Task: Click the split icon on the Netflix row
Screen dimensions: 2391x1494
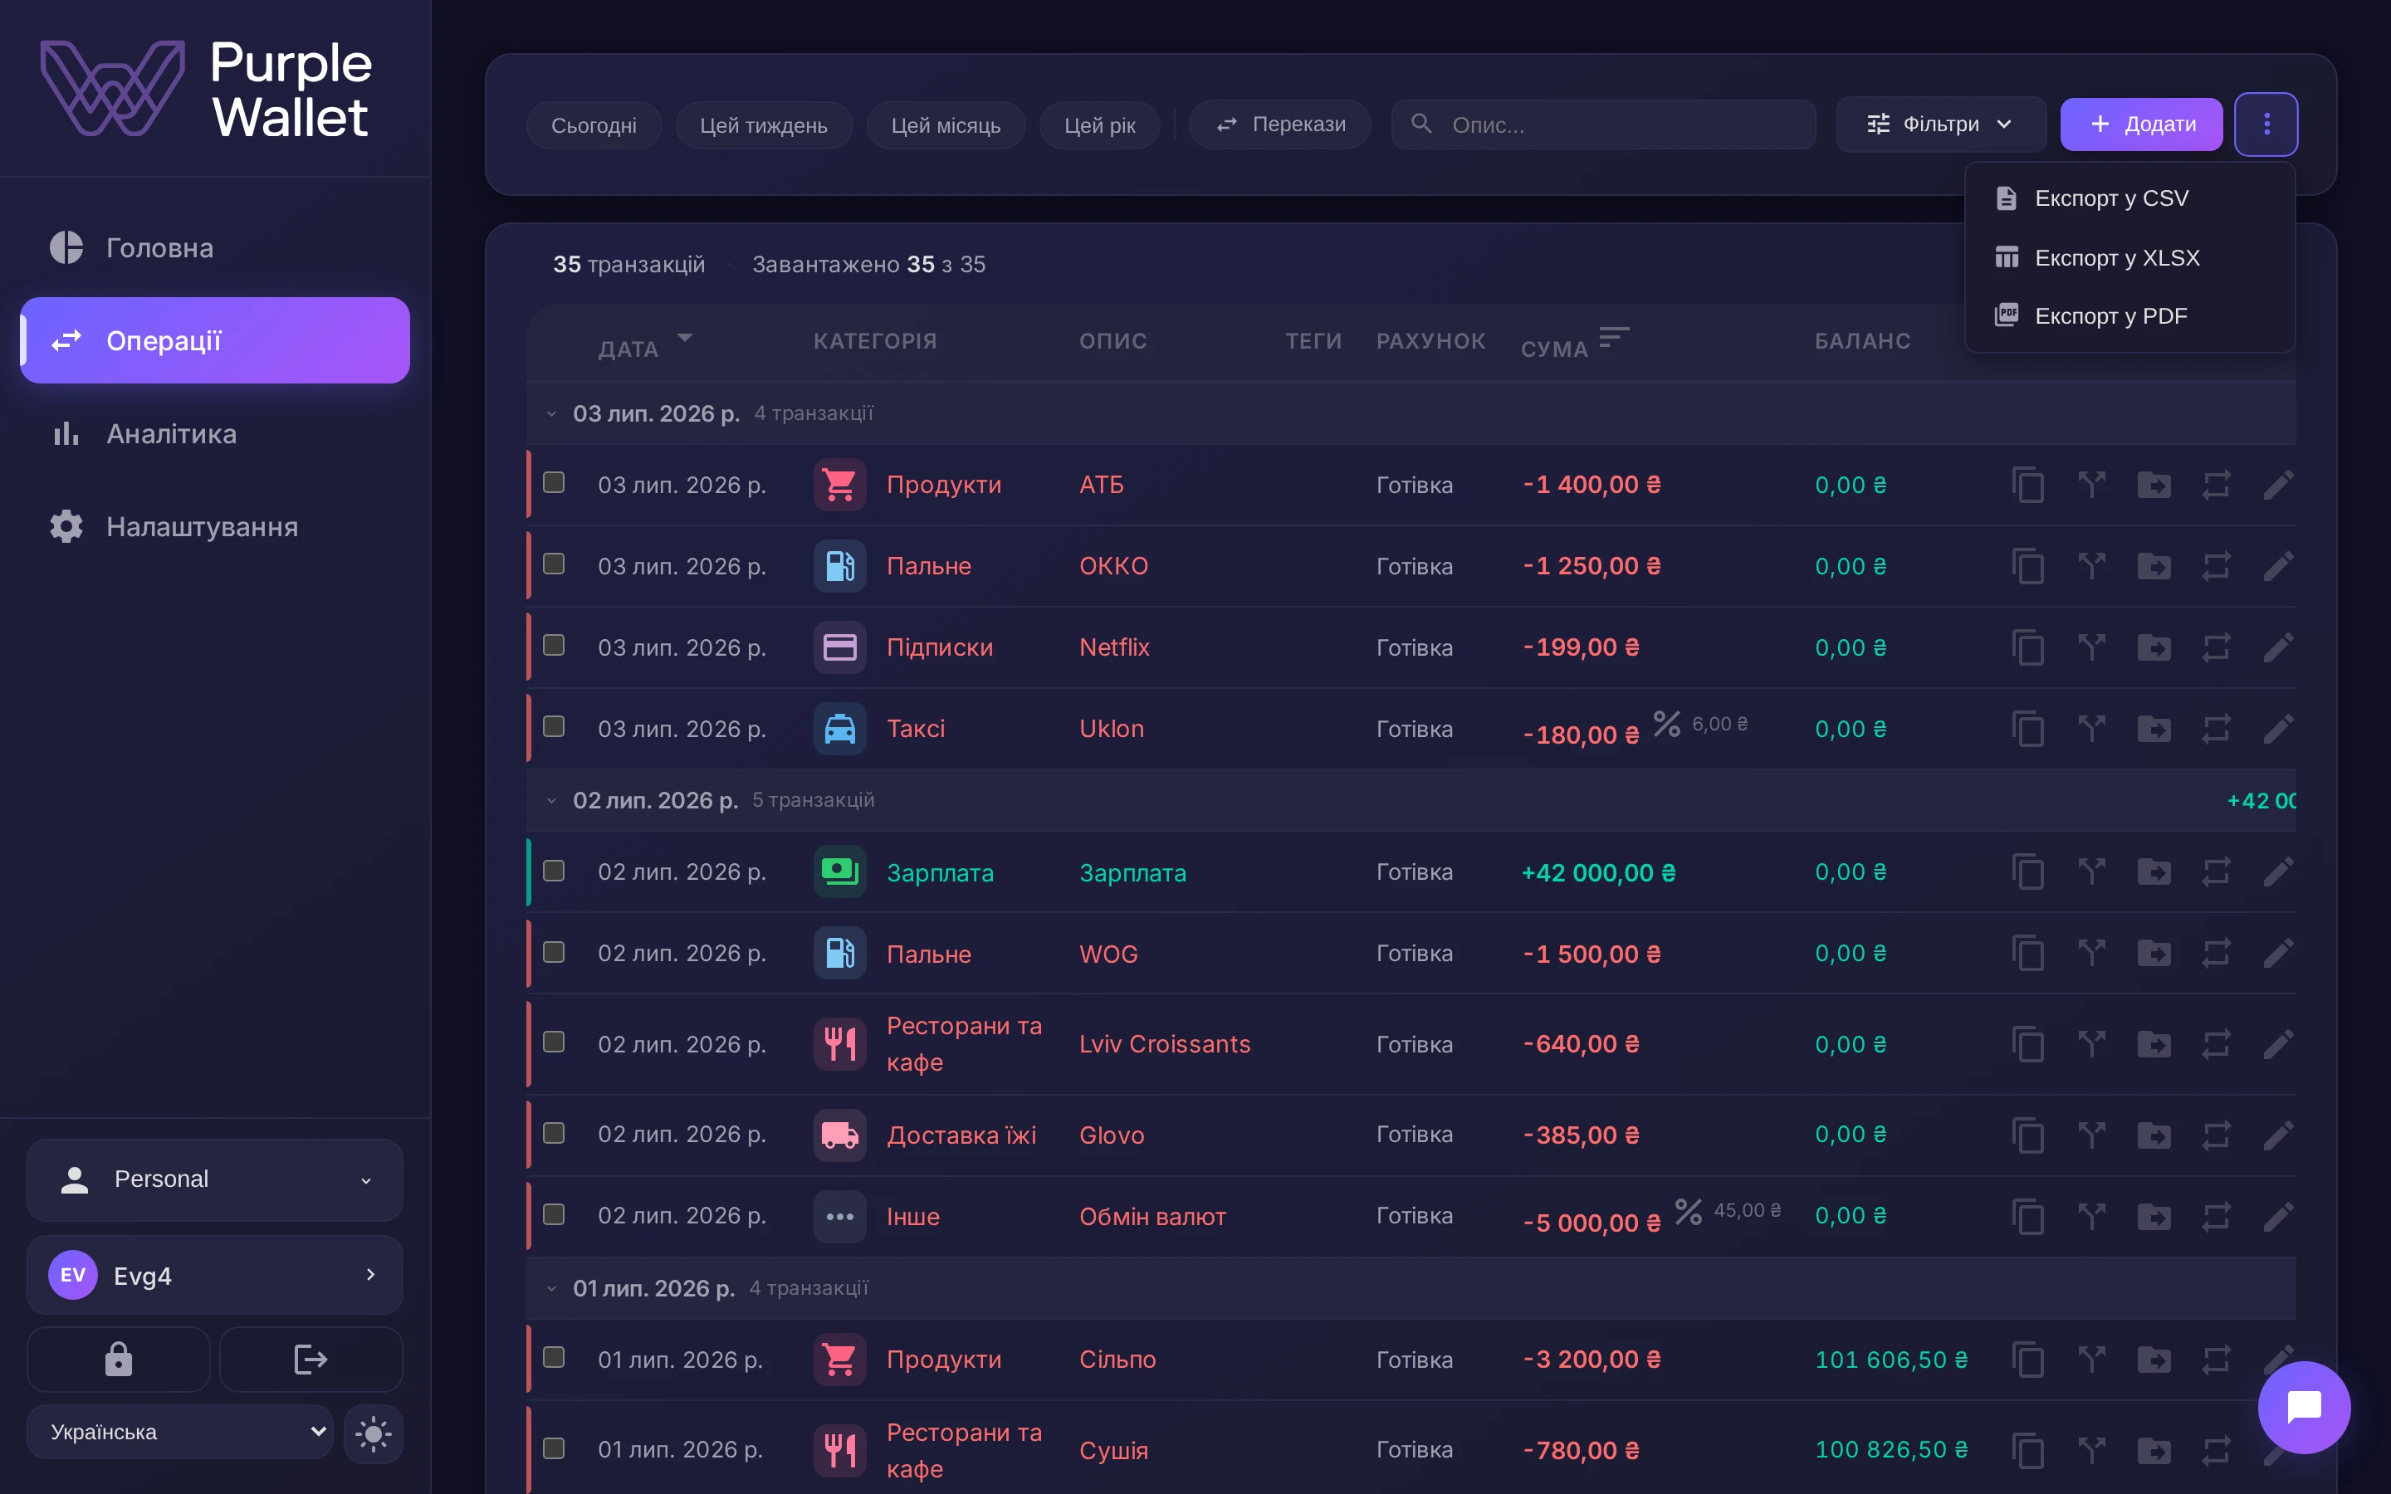Action: point(2091,648)
